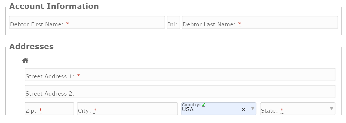Screen dimensions: 346x123
Task: Click the required asterisk next to Zip
Action: pyautogui.click(x=40, y=110)
